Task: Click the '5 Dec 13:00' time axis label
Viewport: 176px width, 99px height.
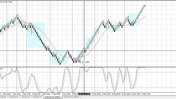Action: [26, 94]
